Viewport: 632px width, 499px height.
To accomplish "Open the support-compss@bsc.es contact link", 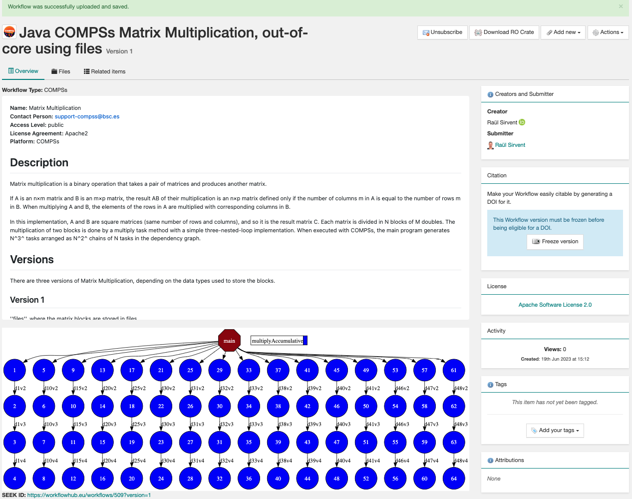I will pyautogui.click(x=87, y=116).
